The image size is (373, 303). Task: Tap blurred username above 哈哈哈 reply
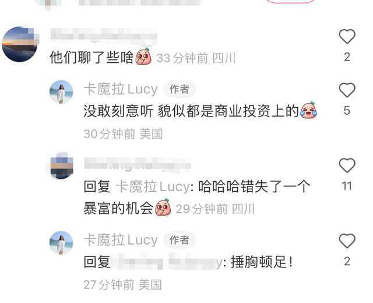(x=138, y=165)
